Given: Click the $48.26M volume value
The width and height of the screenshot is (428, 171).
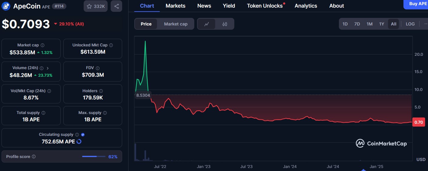Looking at the screenshot, I should pos(21,75).
